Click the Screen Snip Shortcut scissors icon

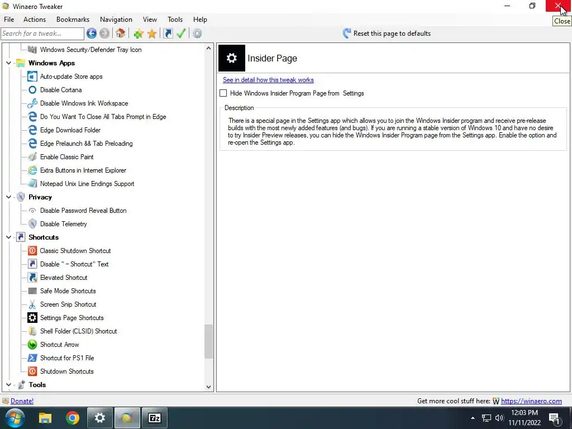pos(32,304)
